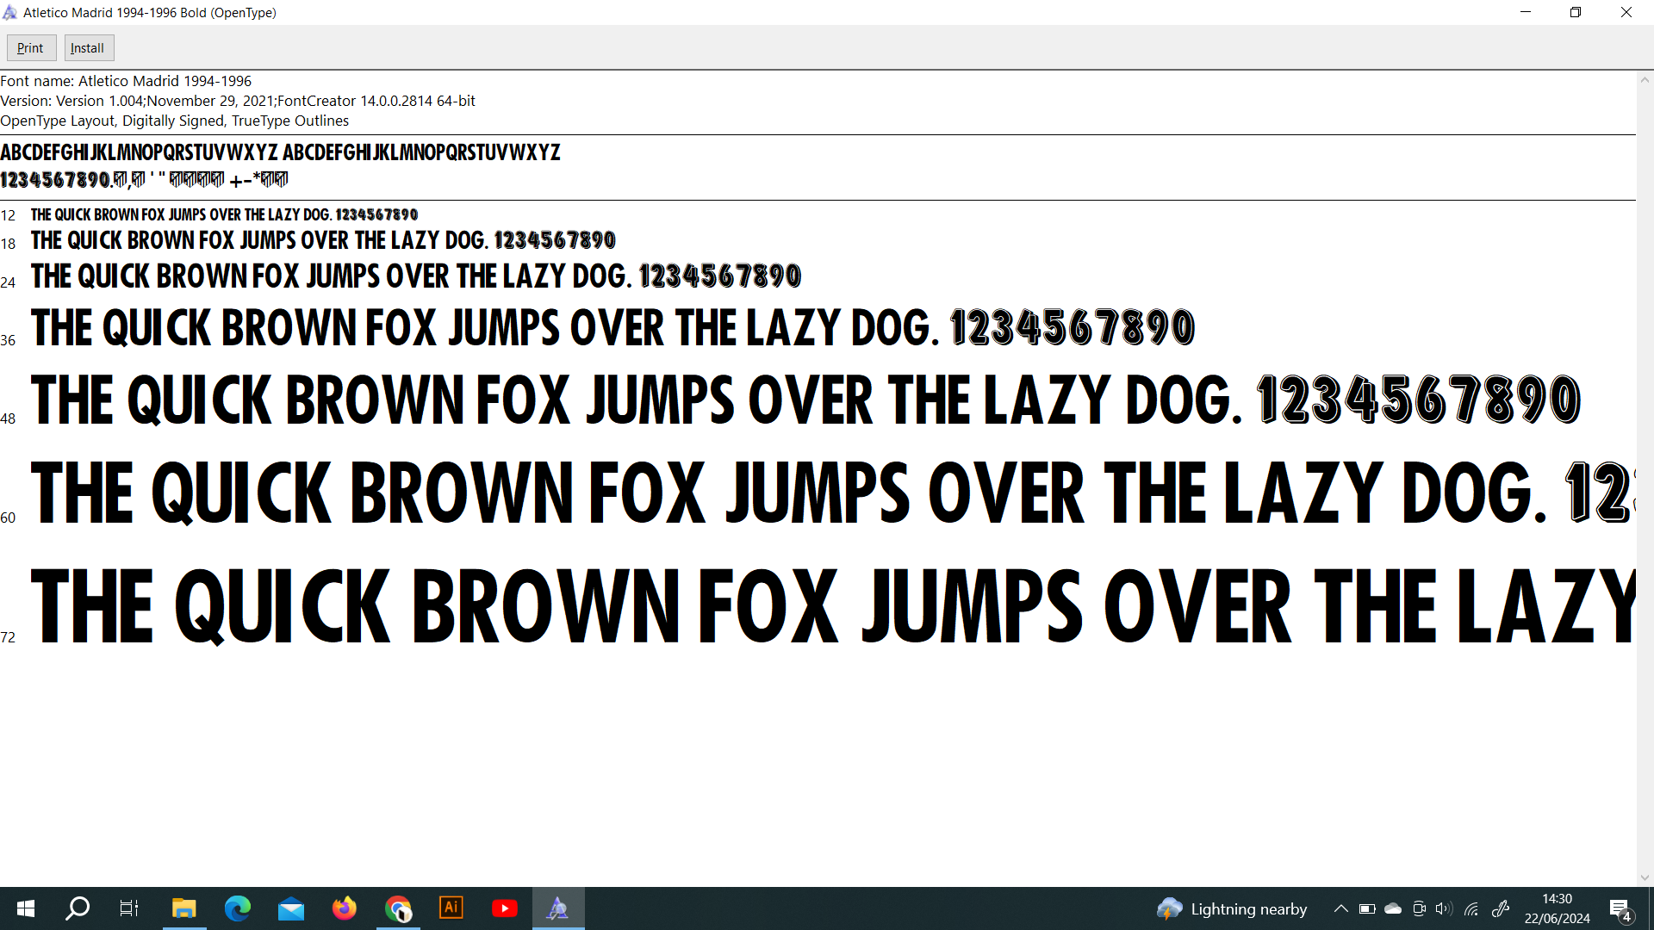1654x930 pixels.
Task: Open the YouTube taskbar icon
Action: click(x=504, y=908)
